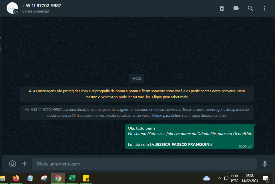Open the clock showing 14/02/2024

point(250,178)
